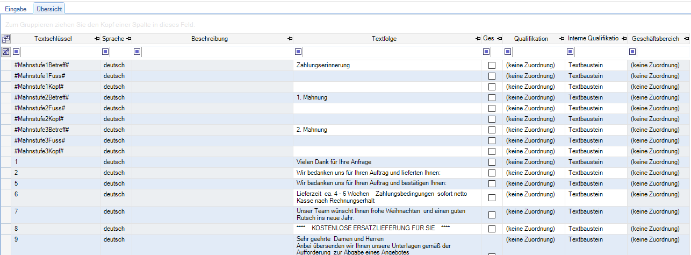This screenshot has height=255, width=691.
Task: Check the Ges box for the KOSTENLOSE ERSATZLIEFERUNG row
Action: pyautogui.click(x=492, y=229)
